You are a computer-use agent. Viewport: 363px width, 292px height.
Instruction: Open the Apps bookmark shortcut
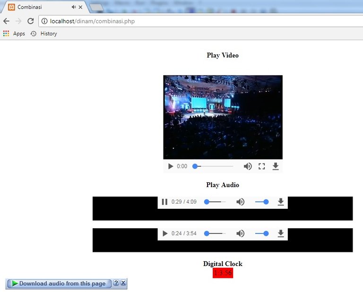coord(14,34)
